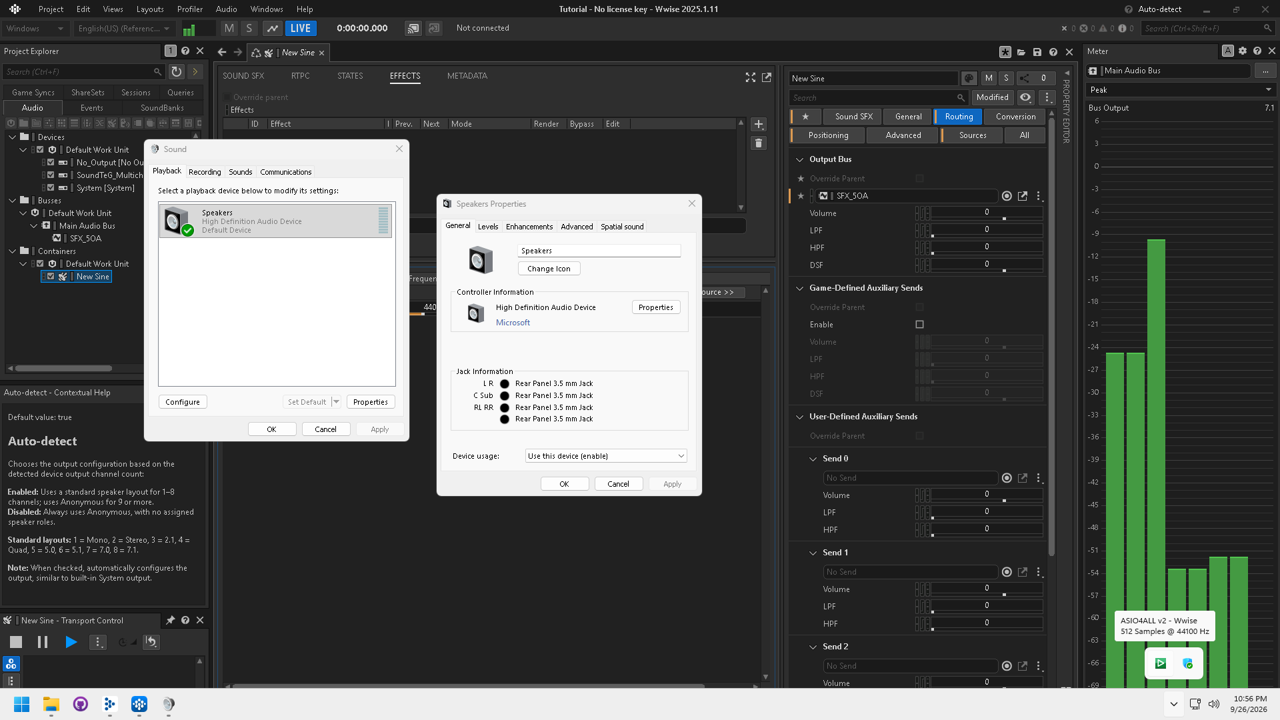Follow the Microsoft link in Controller Information

513,323
